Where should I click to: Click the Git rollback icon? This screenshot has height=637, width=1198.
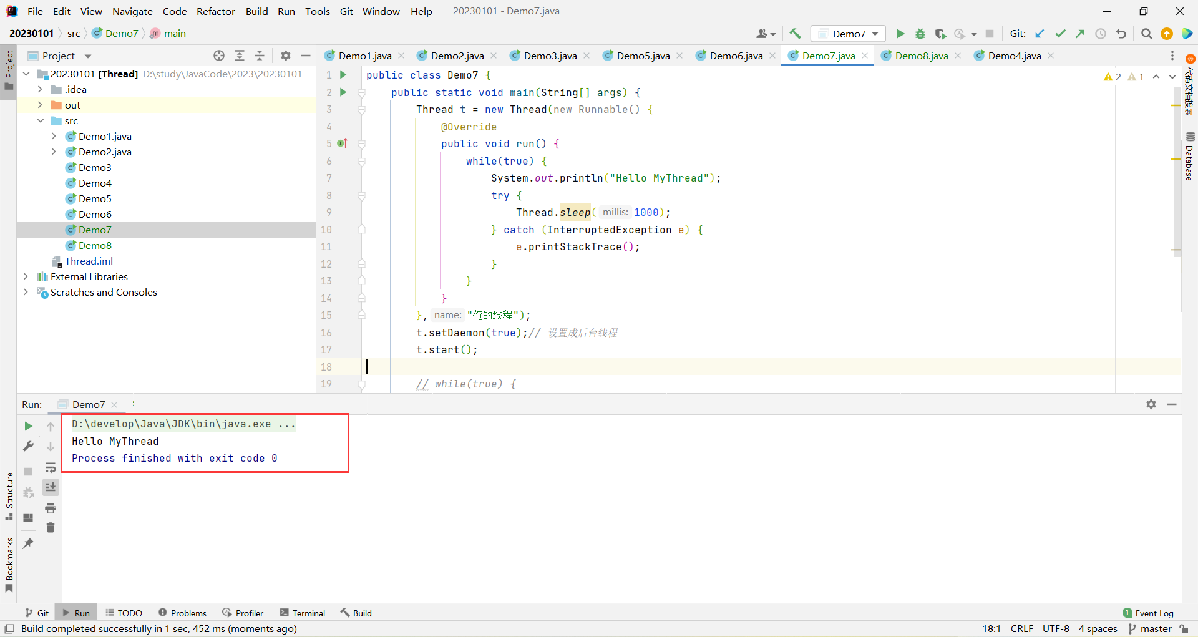click(1121, 34)
